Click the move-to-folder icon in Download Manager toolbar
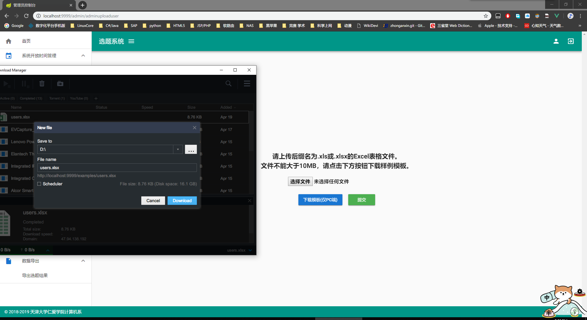Image resolution: width=587 pixels, height=320 pixels. (x=60, y=83)
